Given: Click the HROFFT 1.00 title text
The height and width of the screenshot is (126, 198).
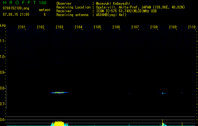Looking at the screenshot, I should point(25,3).
